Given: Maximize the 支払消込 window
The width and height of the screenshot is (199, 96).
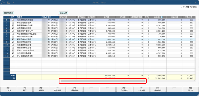Looking at the screenshot, I should pyautogui.click(x=190, y=3).
